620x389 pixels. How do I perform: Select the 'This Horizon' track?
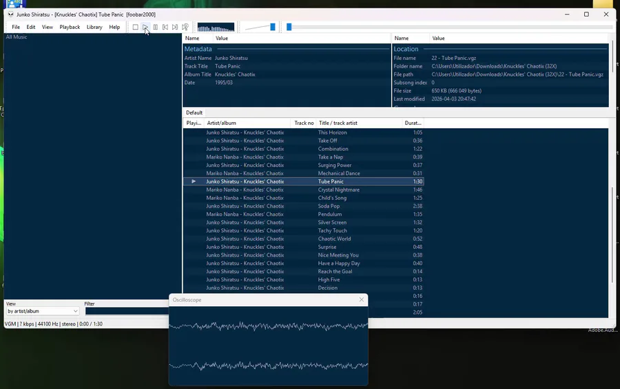[304, 132]
